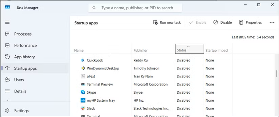Click the Run new task icon
The image size is (279, 117).
coord(155,23)
